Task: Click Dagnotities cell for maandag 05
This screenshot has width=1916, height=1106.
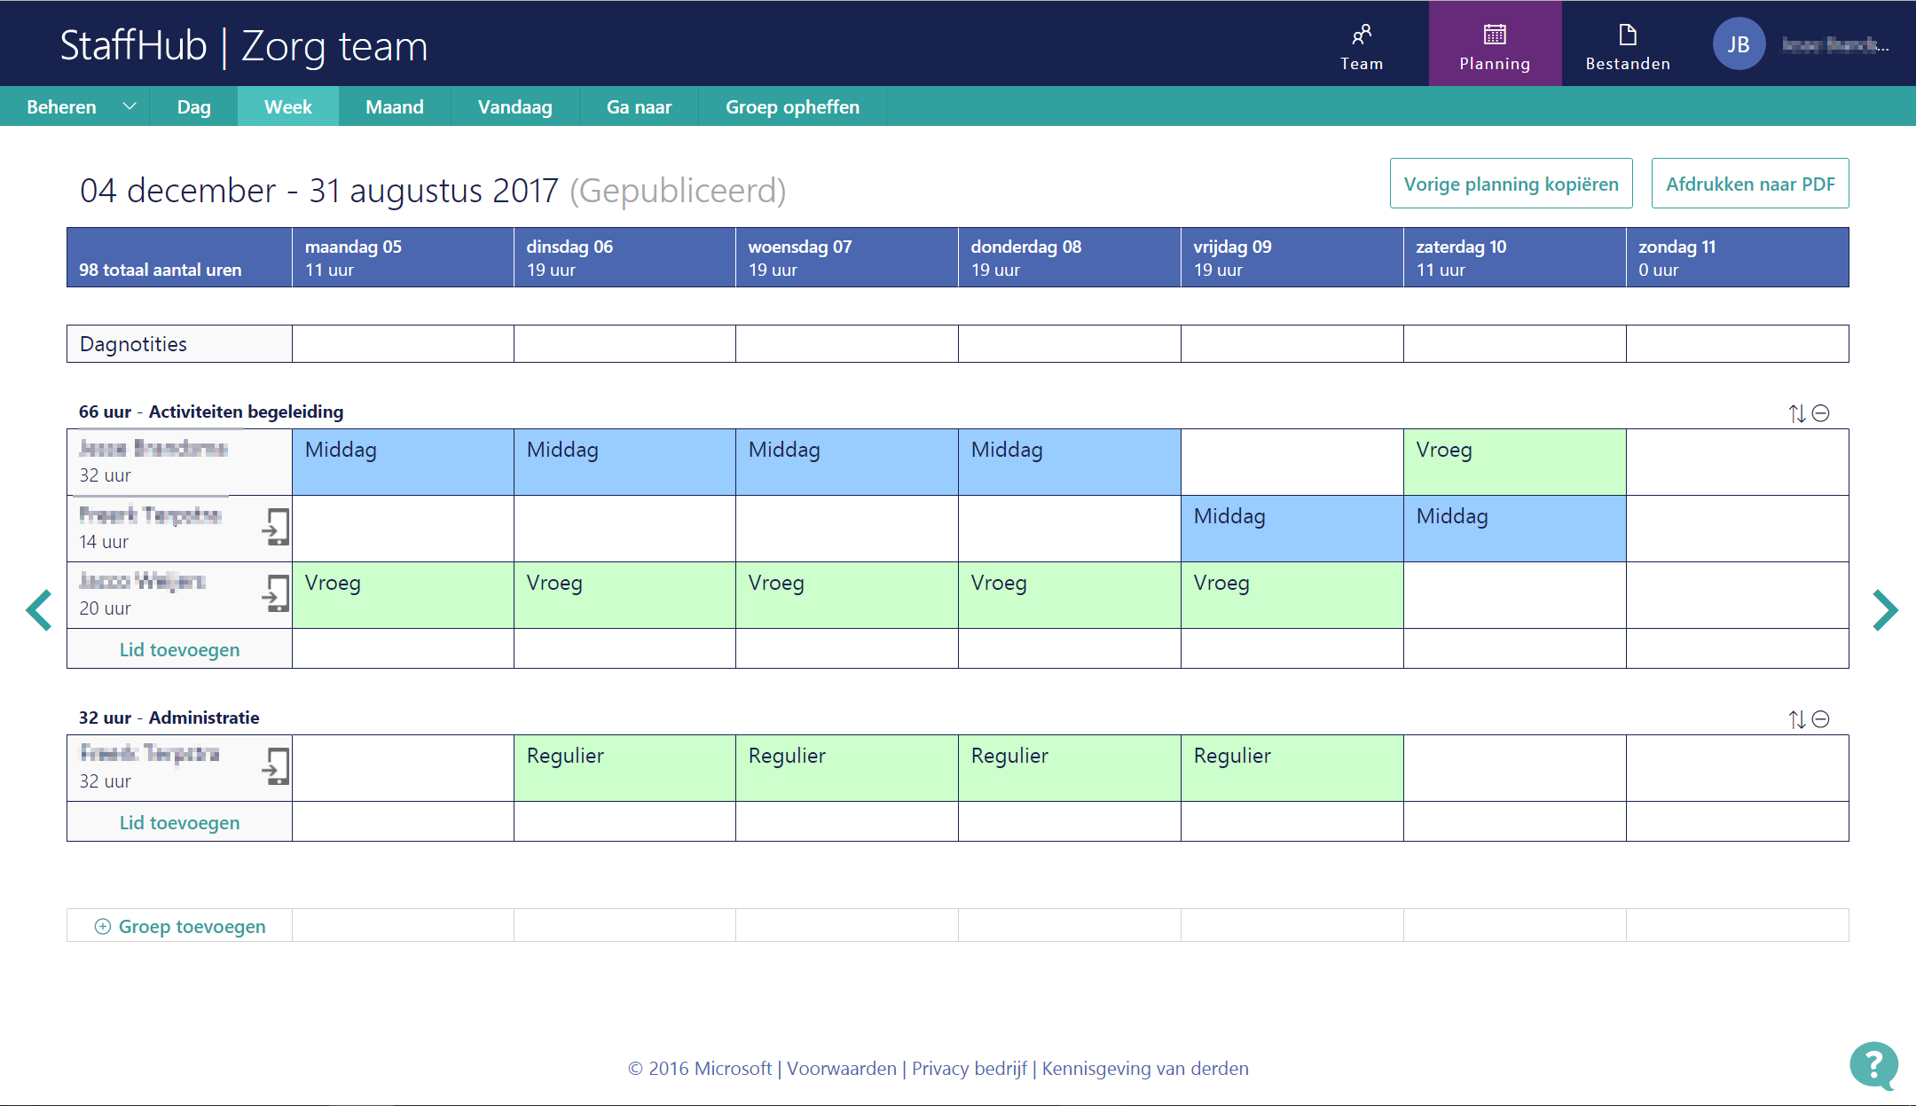Action: coord(403,344)
